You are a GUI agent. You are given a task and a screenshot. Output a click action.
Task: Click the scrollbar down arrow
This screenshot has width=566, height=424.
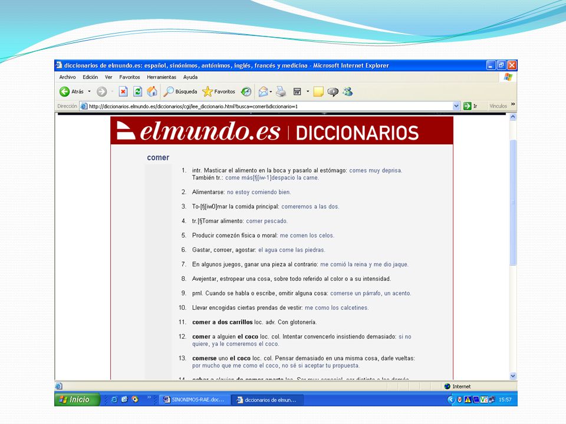pos(513,376)
